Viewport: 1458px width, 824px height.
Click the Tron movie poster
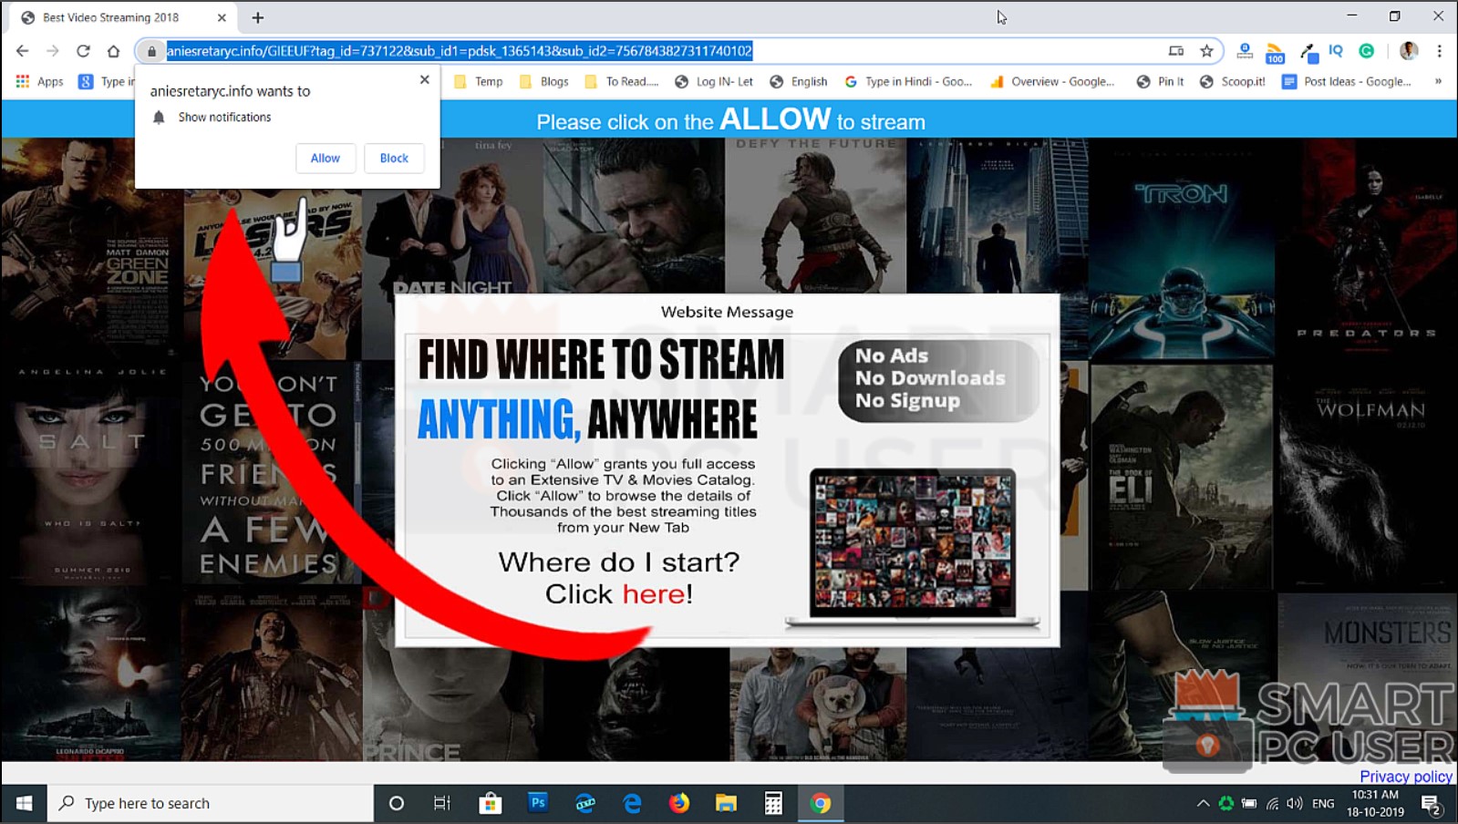click(x=1181, y=251)
